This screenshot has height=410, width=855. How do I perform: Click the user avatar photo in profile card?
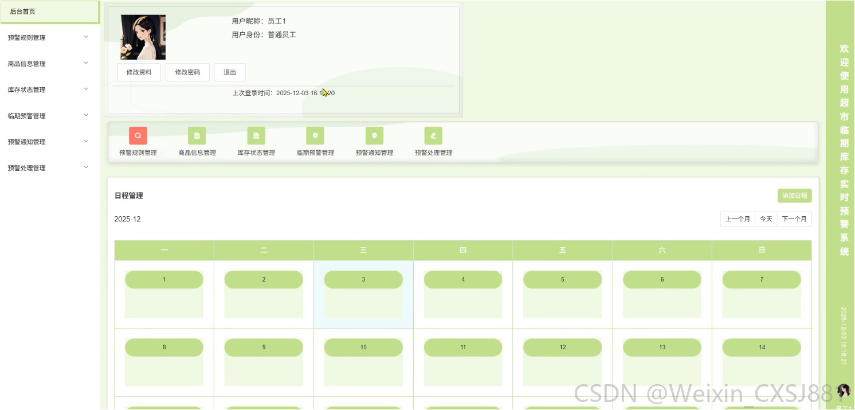pos(143,37)
